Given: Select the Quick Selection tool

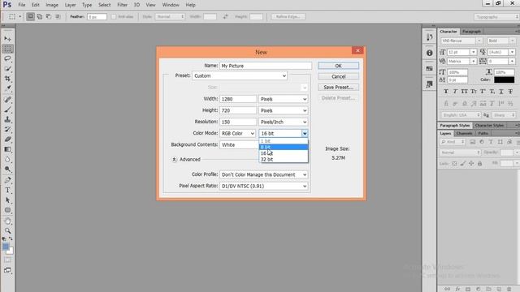Looking at the screenshot, I should (7, 69).
